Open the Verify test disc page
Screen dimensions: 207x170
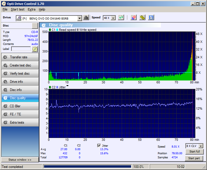(x=20, y=73)
